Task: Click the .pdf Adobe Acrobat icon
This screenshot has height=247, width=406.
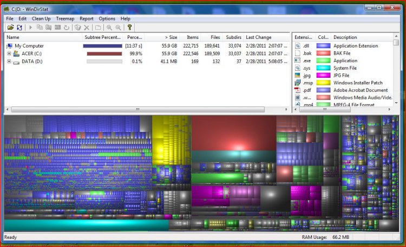Action: (298, 90)
